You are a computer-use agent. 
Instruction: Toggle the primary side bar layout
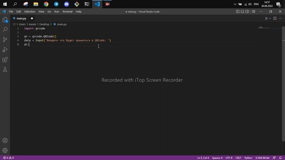click(238, 12)
